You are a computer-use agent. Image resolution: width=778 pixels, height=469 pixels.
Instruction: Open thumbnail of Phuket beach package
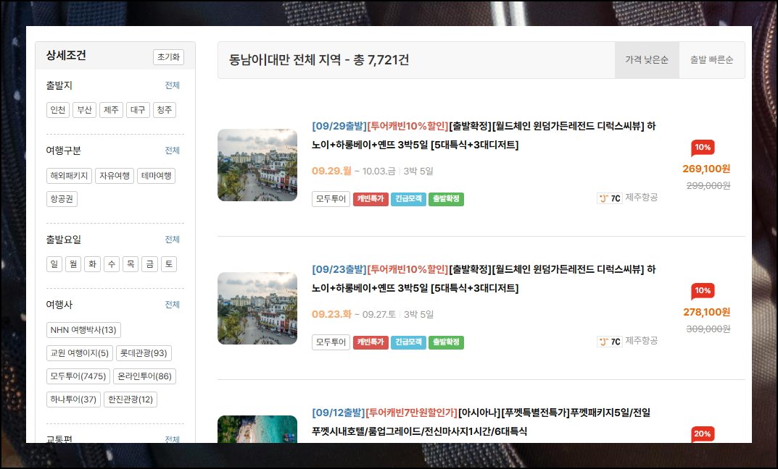click(x=257, y=429)
